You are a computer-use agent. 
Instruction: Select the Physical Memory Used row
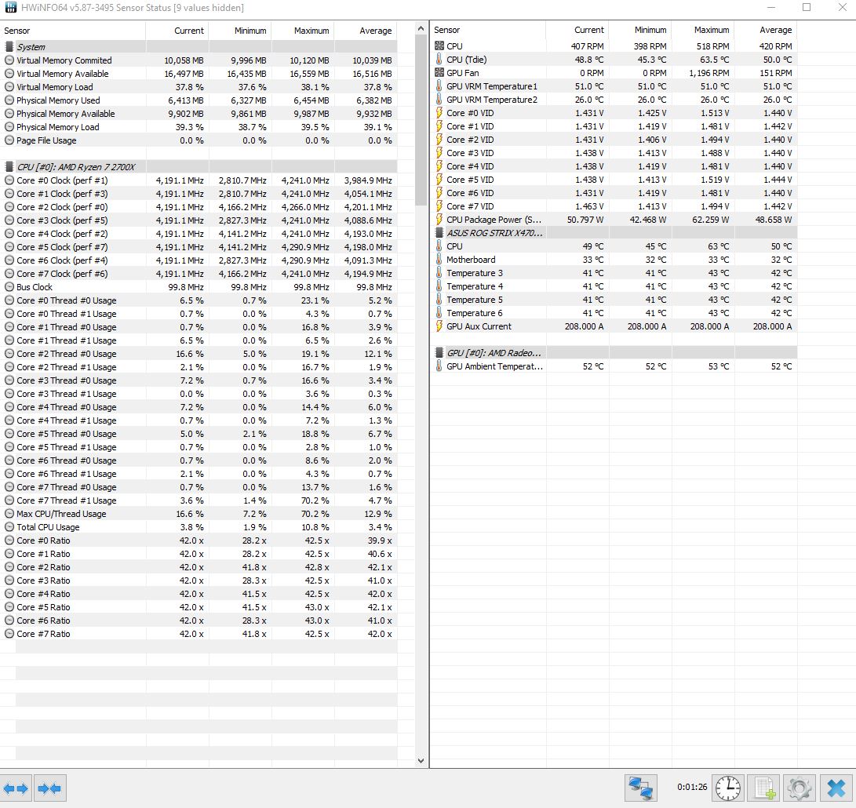tap(199, 100)
